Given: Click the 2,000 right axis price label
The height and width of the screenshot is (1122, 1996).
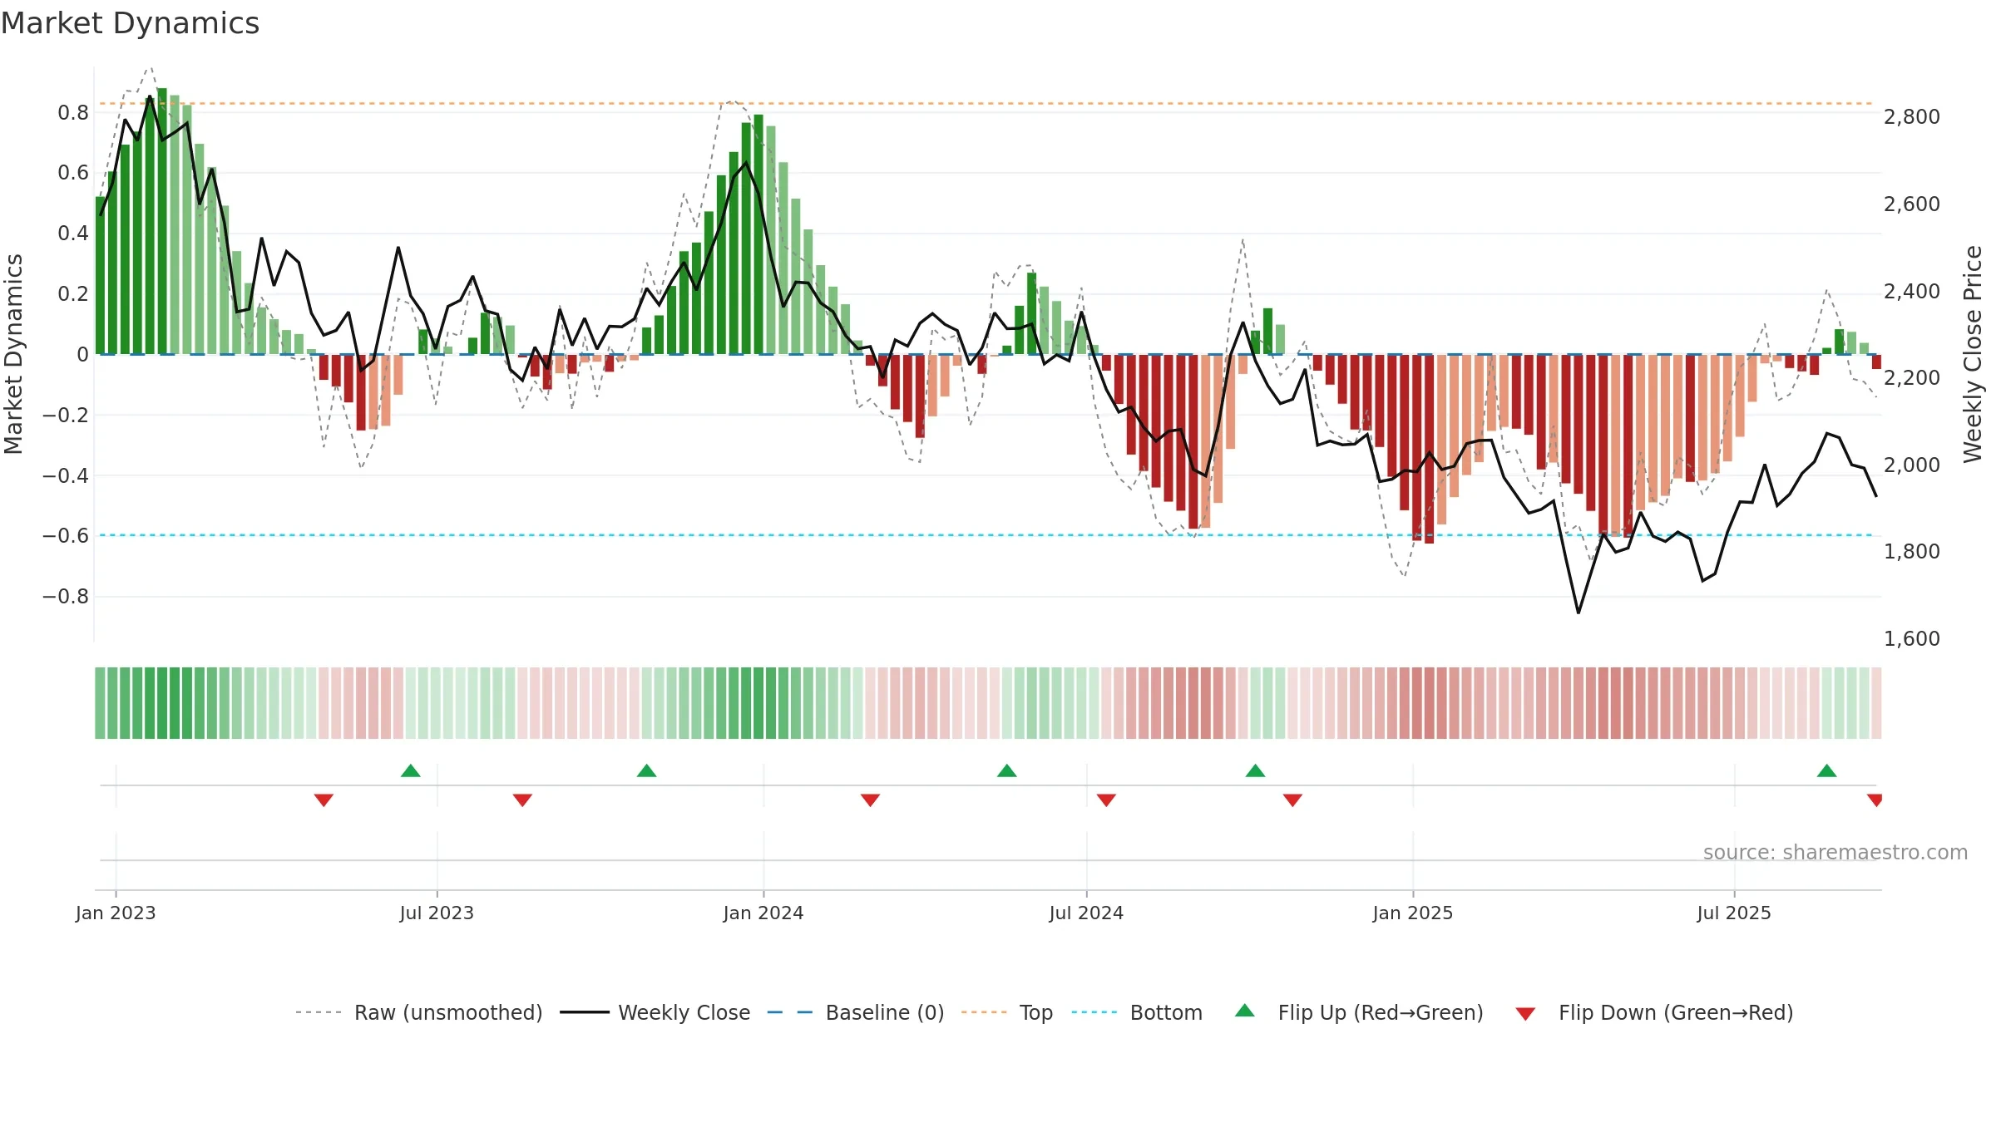Looking at the screenshot, I should [x=1912, y=465].
